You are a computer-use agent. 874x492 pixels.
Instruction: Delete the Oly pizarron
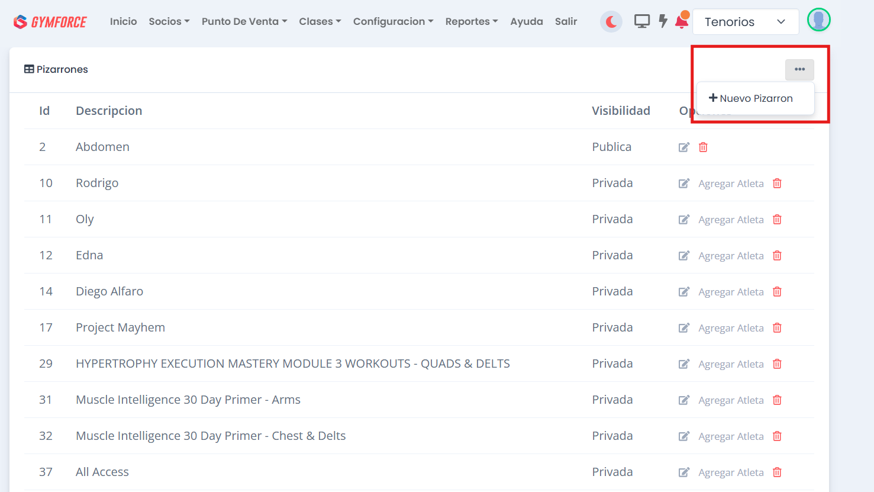[777, 220]
